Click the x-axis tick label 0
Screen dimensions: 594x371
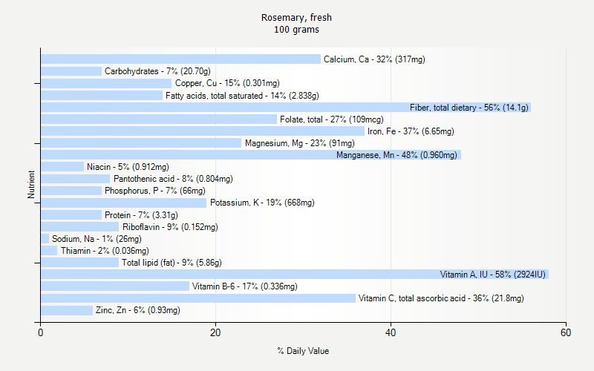tap(41, 332)
